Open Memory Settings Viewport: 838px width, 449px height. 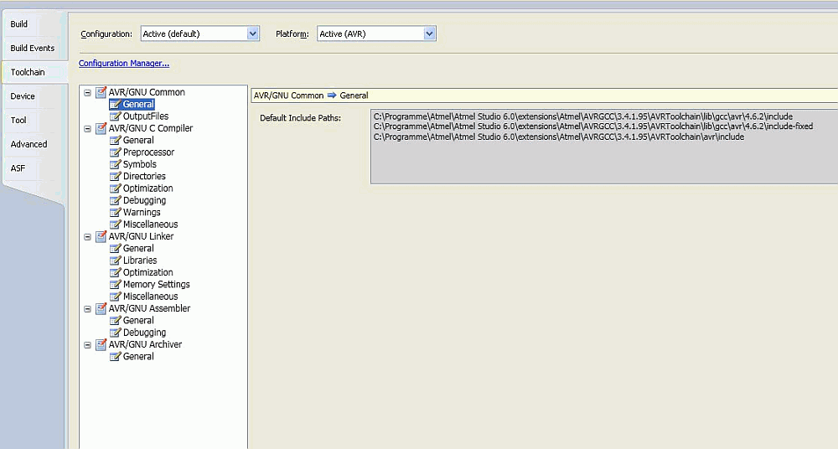(156, 284)
